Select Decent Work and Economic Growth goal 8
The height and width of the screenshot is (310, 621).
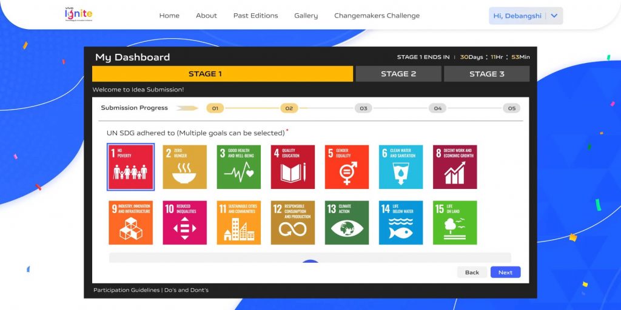coord(455,167)
